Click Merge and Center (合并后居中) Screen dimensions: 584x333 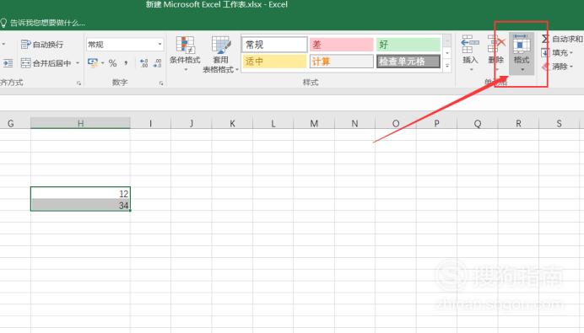click(x=46, y=63)
